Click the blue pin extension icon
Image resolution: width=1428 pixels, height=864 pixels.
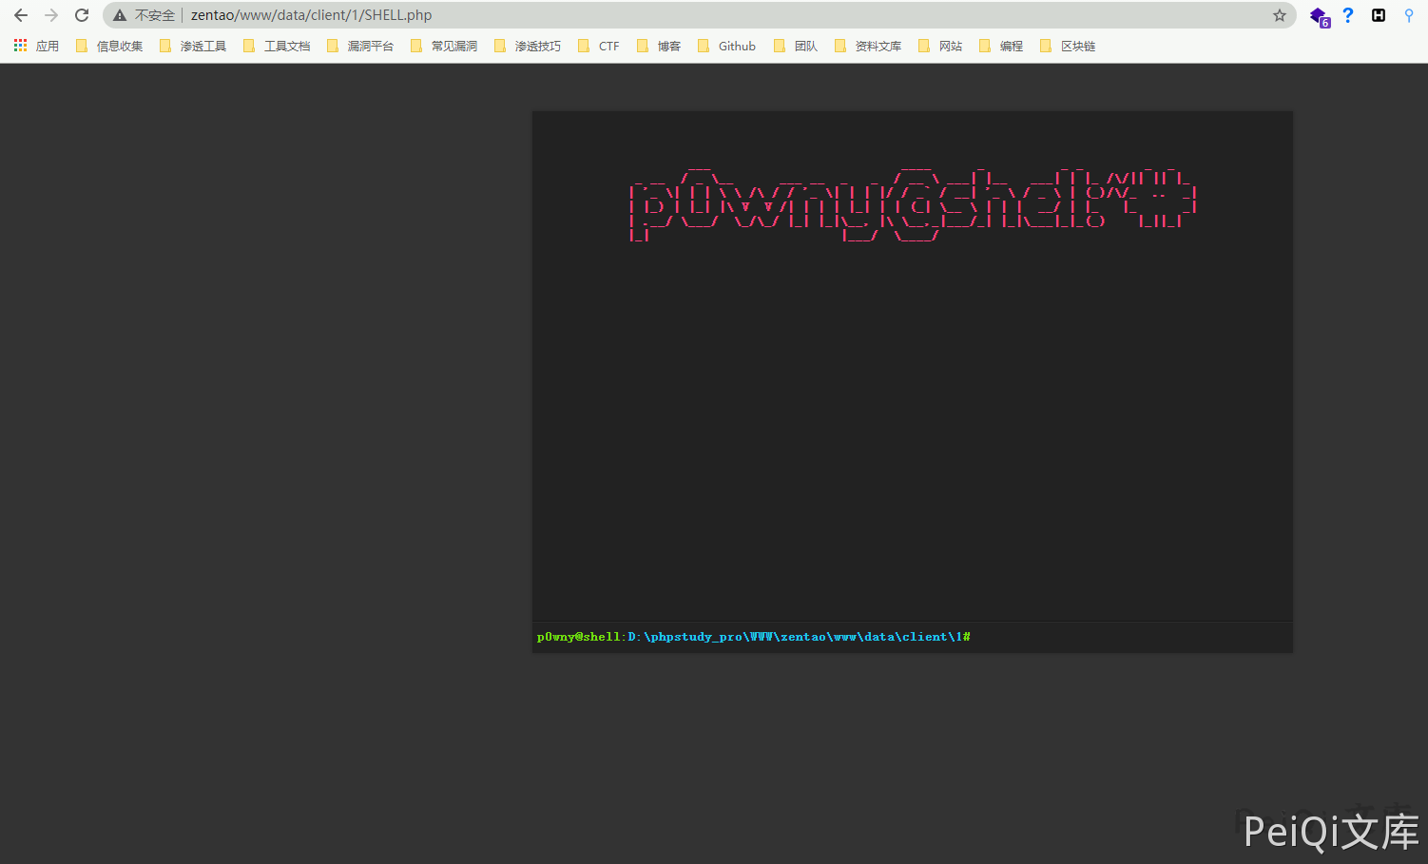(x=1409, y=15)
